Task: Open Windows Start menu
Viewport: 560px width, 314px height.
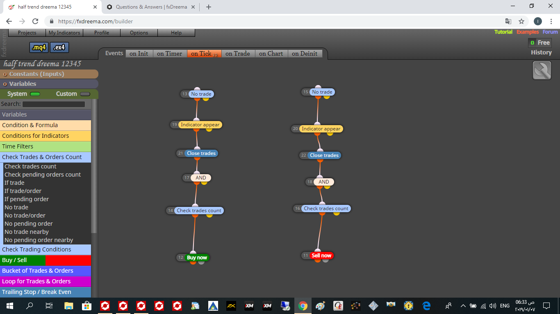Action: tap(9, 305)
